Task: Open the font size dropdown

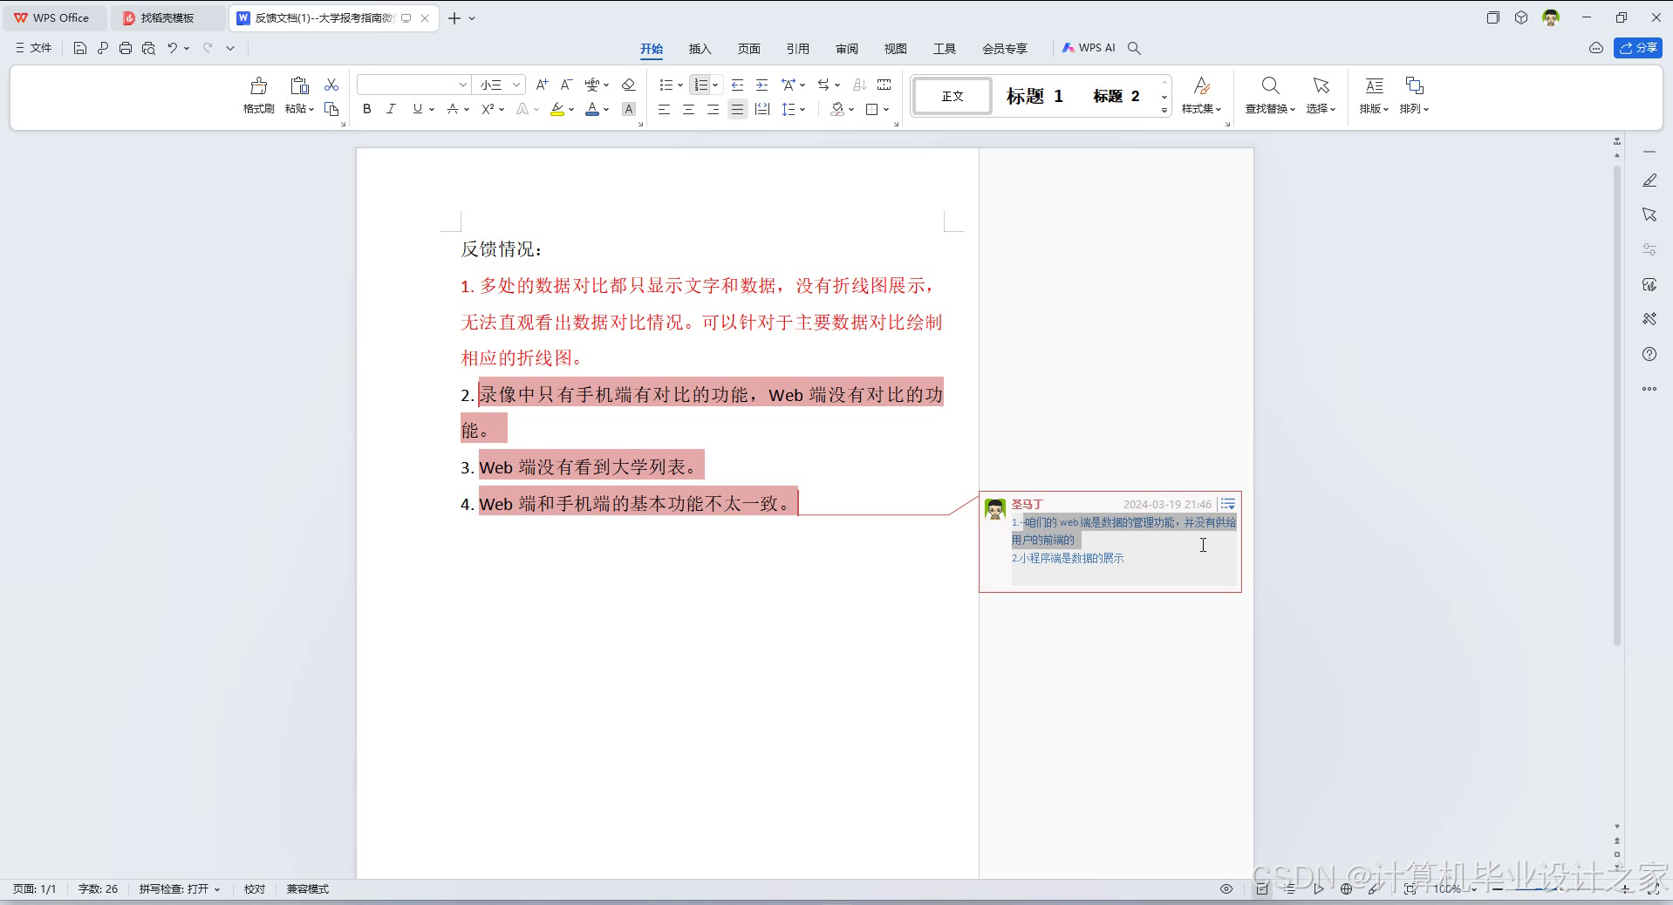Action: pyautogui.click(x=516, y=85)
